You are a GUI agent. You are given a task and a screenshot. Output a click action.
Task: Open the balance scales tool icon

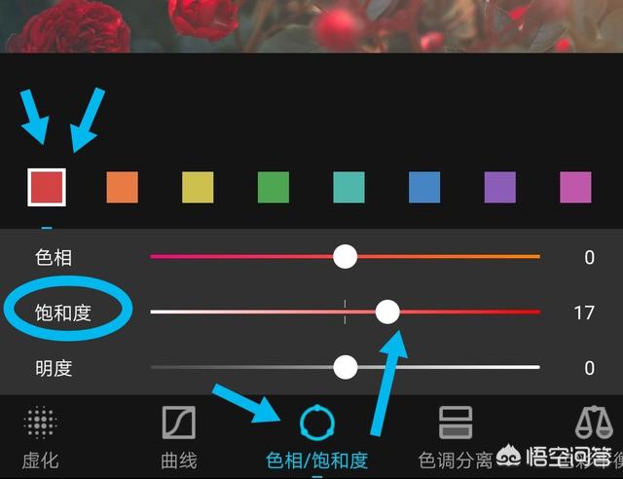pos(594,423)
